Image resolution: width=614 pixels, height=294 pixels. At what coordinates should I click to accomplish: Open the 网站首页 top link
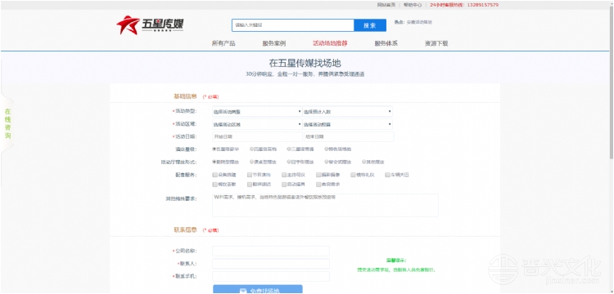click(x=386, y=5)
